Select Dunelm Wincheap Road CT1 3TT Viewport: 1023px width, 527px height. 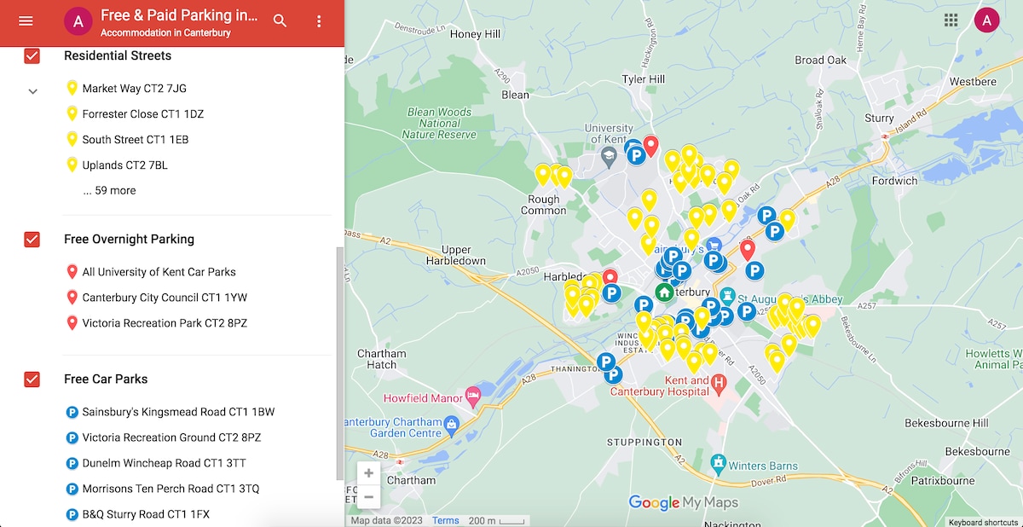tap(165, 463)
